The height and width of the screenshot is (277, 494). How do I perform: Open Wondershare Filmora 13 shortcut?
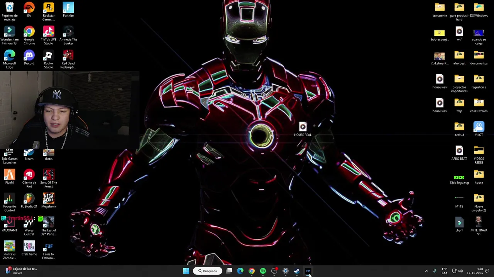tap(9, 35)
